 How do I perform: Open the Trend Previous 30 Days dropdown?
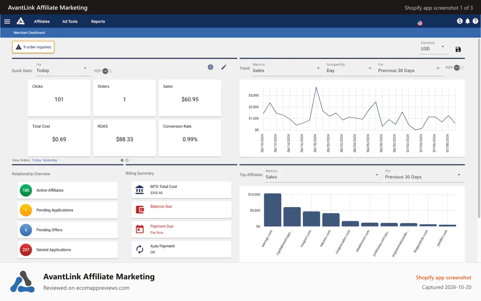click(x=410, y=69)
